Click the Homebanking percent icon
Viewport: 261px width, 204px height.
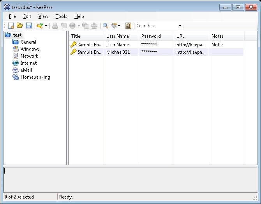16,77
